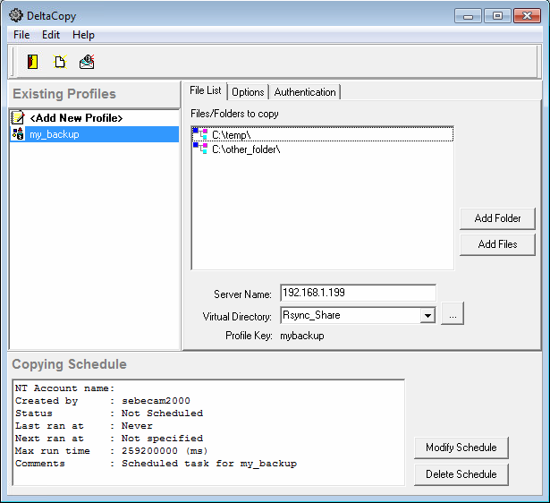Click the Add Folder button
The image size is (550, 503).
[x=497, y=218]
